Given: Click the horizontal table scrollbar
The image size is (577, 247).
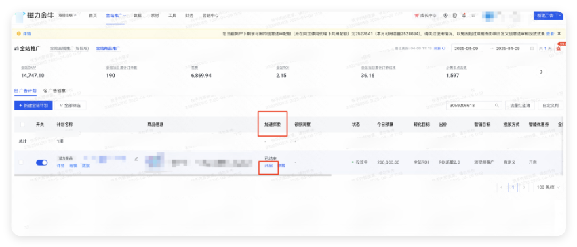Looking at the screenshot, I should (x=173, y=175).
